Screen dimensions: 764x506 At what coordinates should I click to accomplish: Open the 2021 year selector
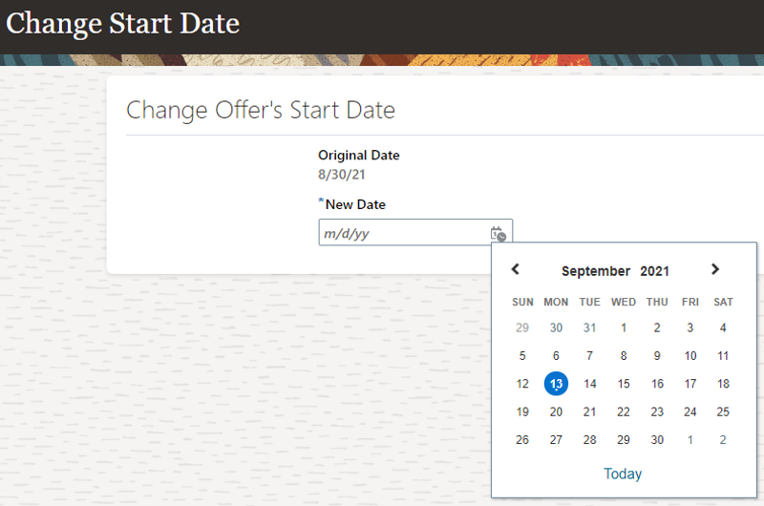(x=655, y=271)
